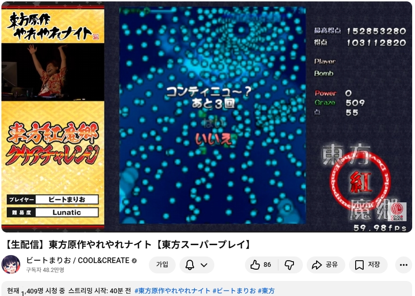
Task: Expand the notification dropdown chevron
Action: 204,265
